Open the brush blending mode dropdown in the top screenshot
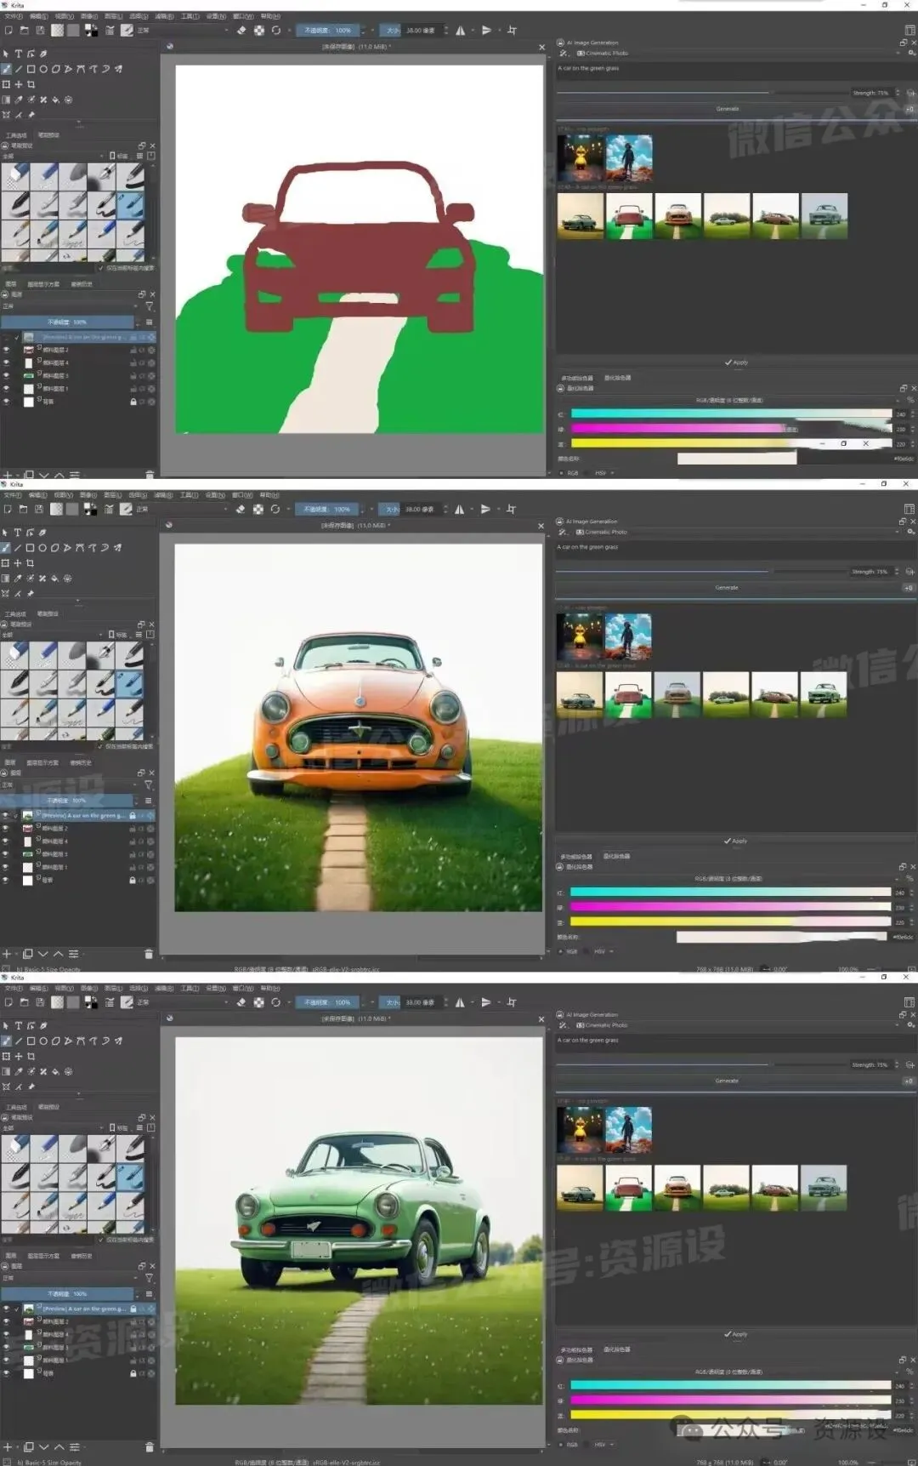Image resolution: width=918 pixels, height=1466 pixels. [183, 30]
